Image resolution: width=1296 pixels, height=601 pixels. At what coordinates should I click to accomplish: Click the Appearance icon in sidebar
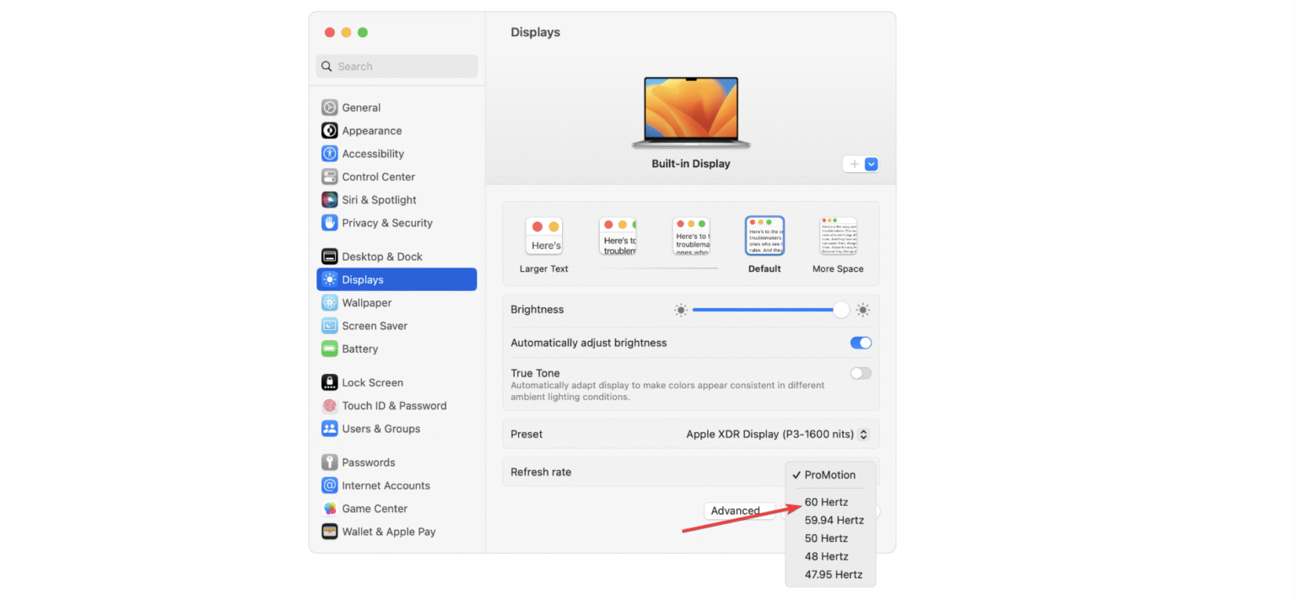pos(329,131)
